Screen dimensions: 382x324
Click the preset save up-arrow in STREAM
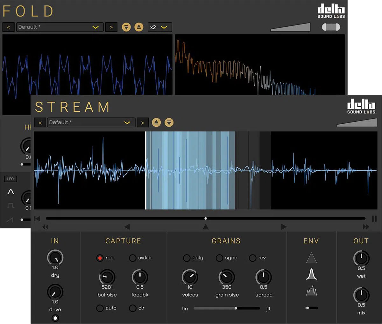click(156, 122)
